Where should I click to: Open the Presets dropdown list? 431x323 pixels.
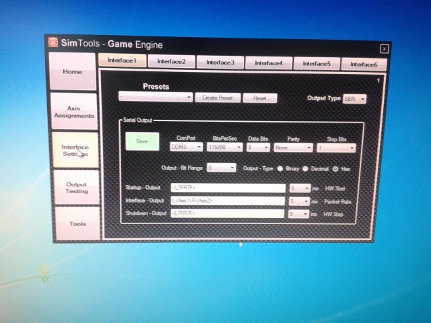[x=156, y=97]
